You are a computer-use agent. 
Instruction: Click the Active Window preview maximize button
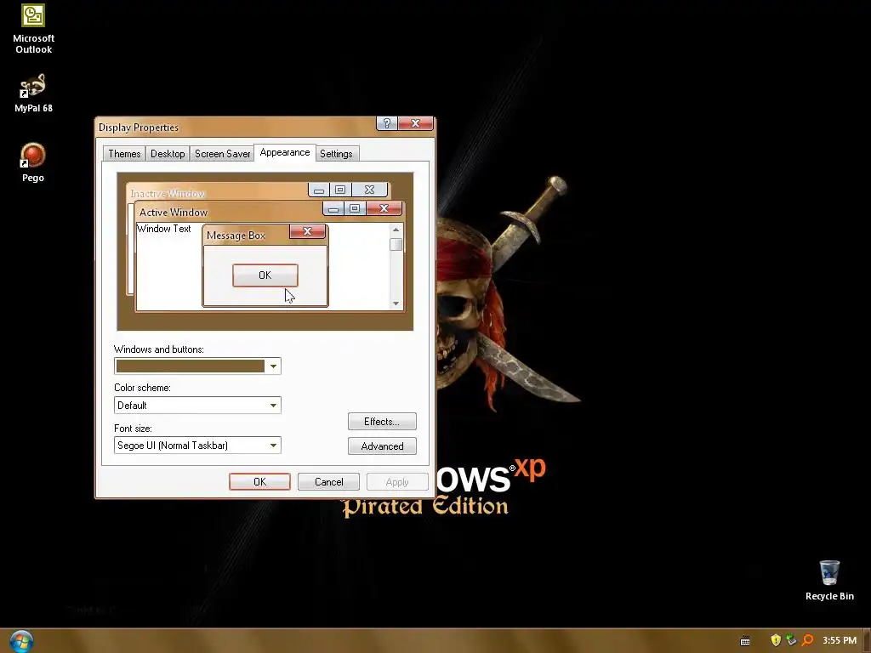click(355, 209)
